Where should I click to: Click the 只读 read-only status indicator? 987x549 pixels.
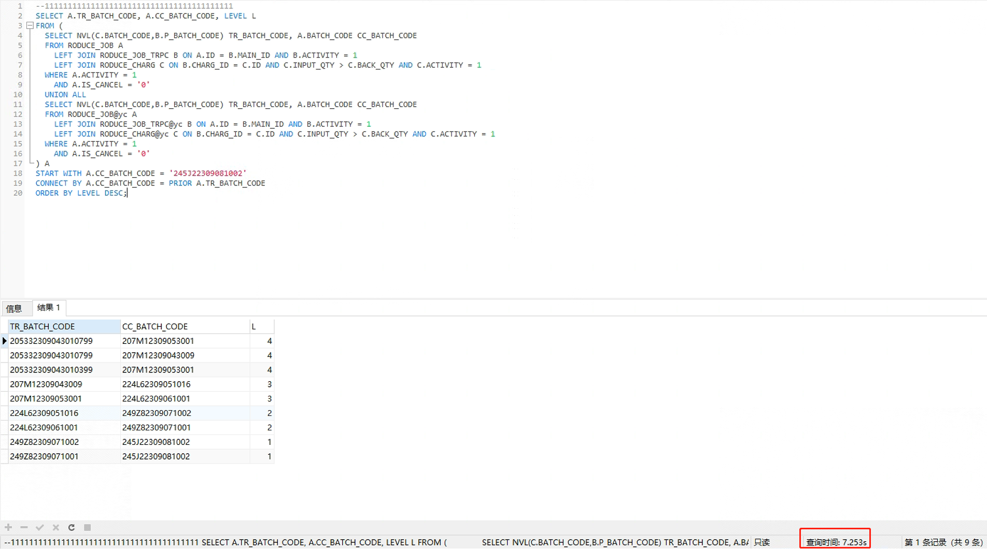pos(762,542)
